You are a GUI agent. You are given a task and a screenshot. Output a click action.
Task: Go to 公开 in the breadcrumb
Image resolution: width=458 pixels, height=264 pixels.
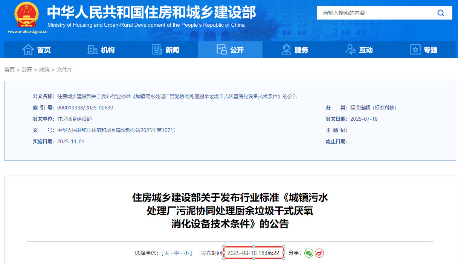pos(27,70)
